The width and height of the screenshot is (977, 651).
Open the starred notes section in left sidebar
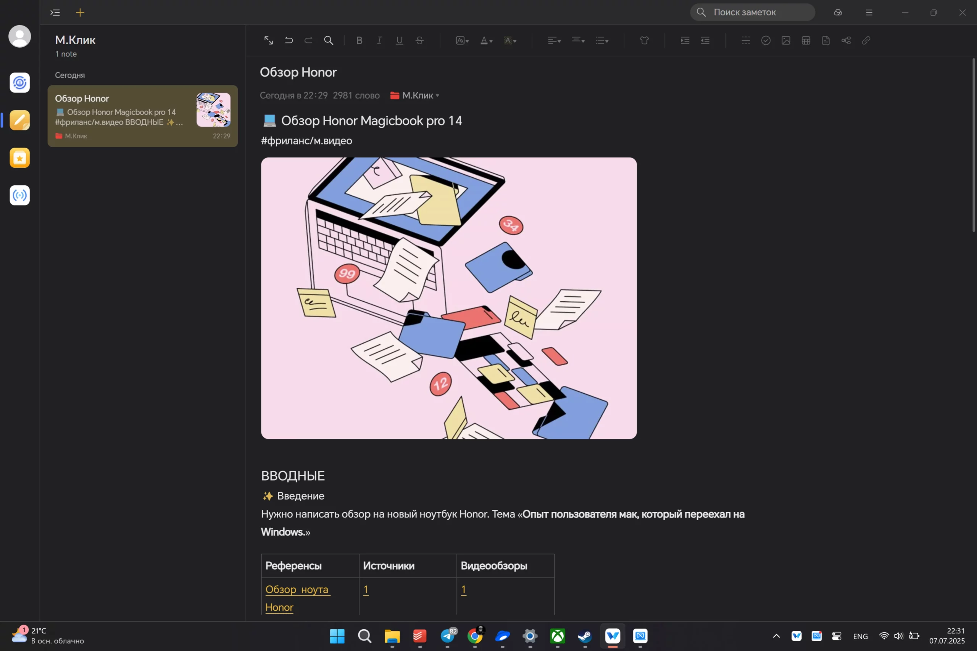(19, 158)
